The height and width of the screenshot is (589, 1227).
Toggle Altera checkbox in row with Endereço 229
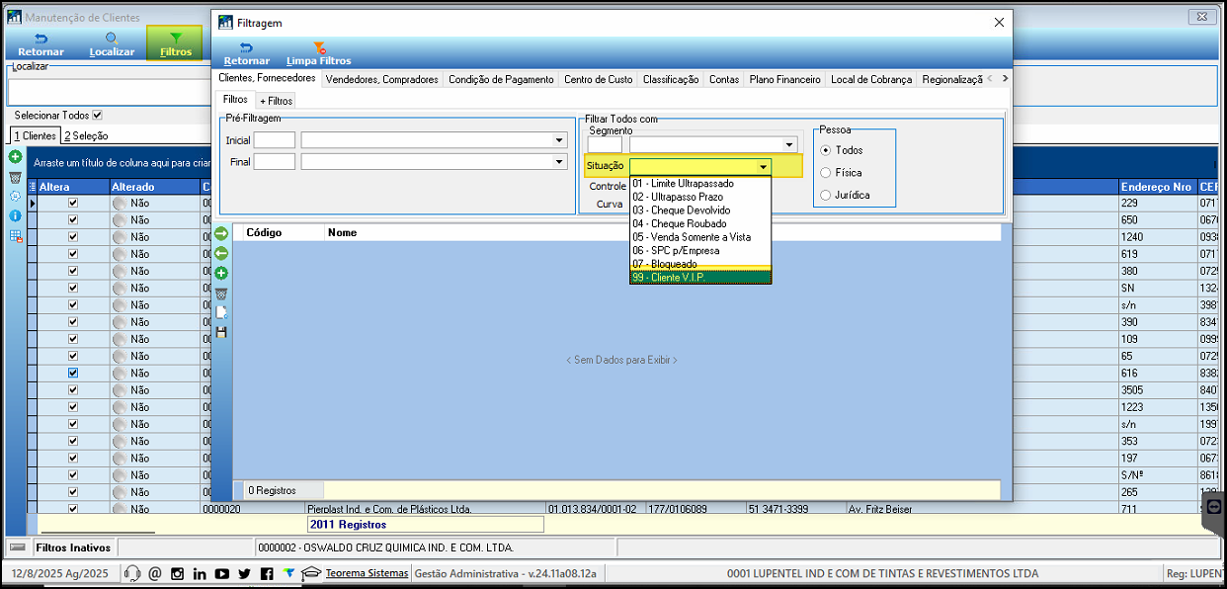(x=73, y=204)
